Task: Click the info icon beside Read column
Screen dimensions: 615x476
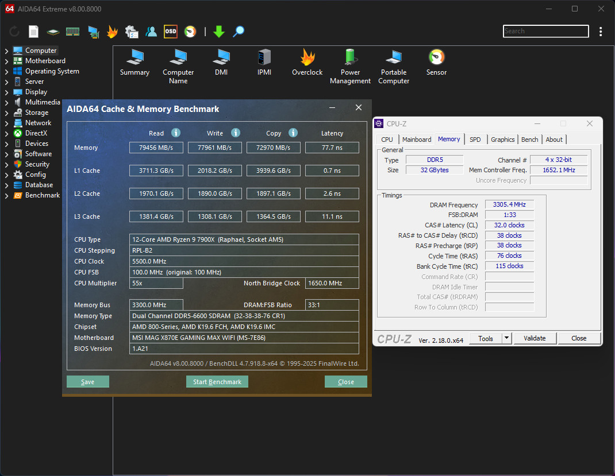Action: 176,133
